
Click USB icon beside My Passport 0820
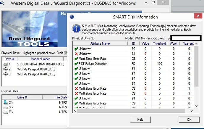(6, 69)
